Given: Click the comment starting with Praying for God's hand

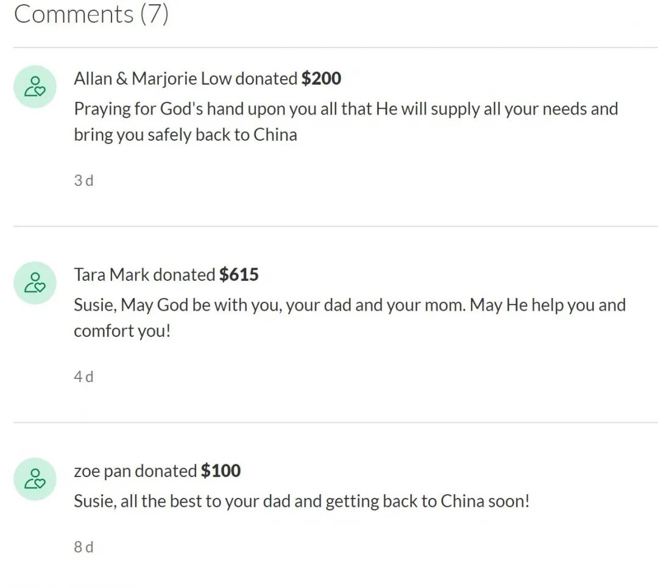Looking at the screenshot, I should tap(346, 122).
